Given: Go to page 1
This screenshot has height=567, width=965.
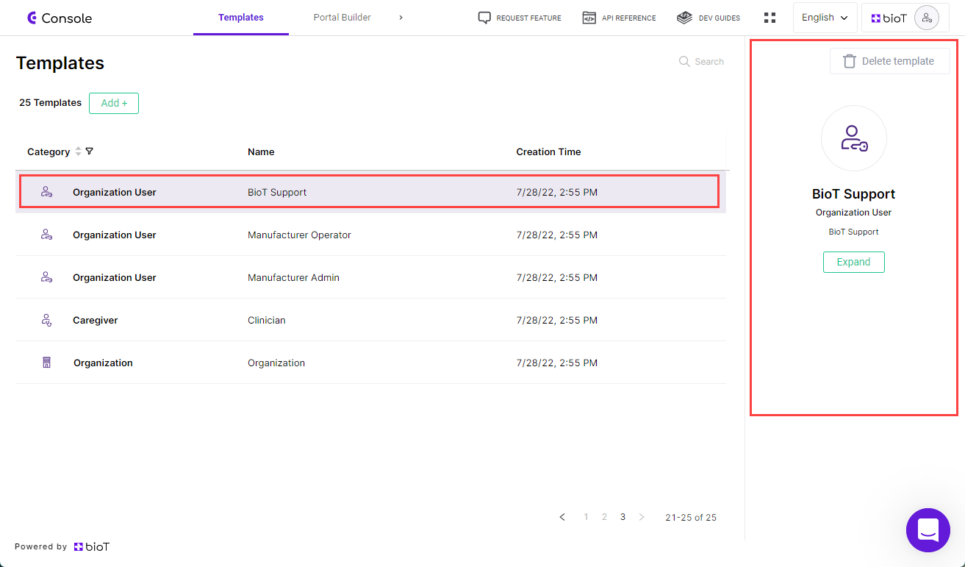Looking at the screenshot, I should click(x=586, y=517).
